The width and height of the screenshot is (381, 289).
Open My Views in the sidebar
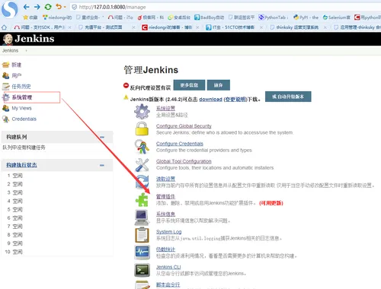click(21, 108)
